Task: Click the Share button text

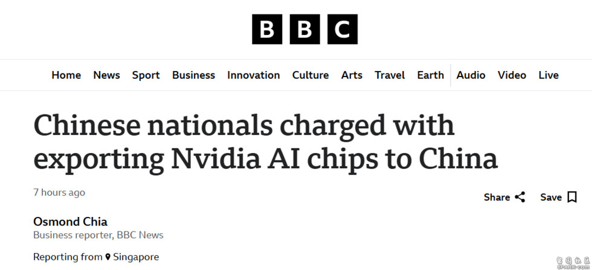Action: (497, 197)
